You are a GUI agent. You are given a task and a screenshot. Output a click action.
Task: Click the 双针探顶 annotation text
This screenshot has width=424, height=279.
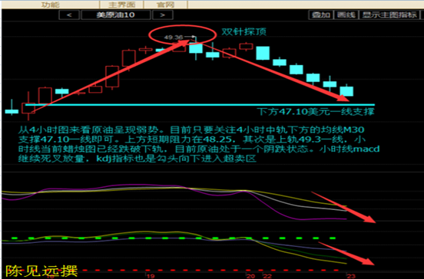coord(244,32)
